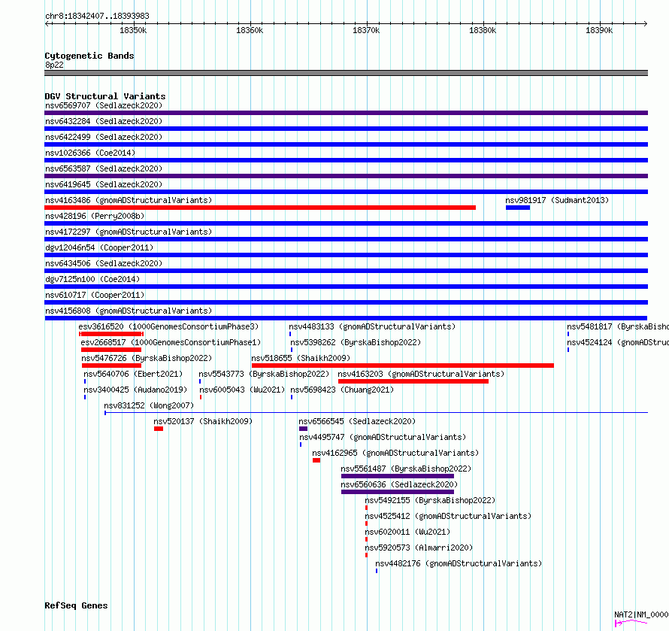Open nsv5492155 (ByrskaBishop2022) label
Screen dimensions: 669x631
point(430,500)
